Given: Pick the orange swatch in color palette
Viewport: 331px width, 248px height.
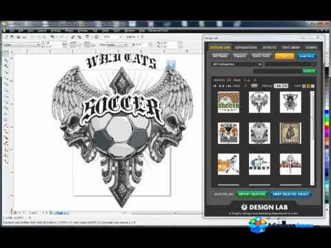Looking at the screenshot, I should pos(327,139).
